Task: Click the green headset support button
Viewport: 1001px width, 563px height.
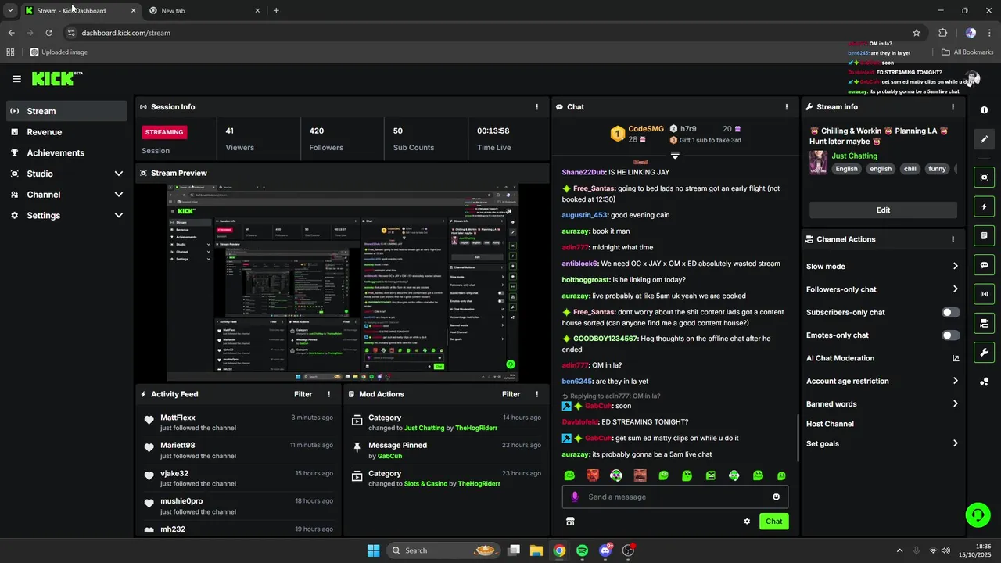Action: pos(978,515)
